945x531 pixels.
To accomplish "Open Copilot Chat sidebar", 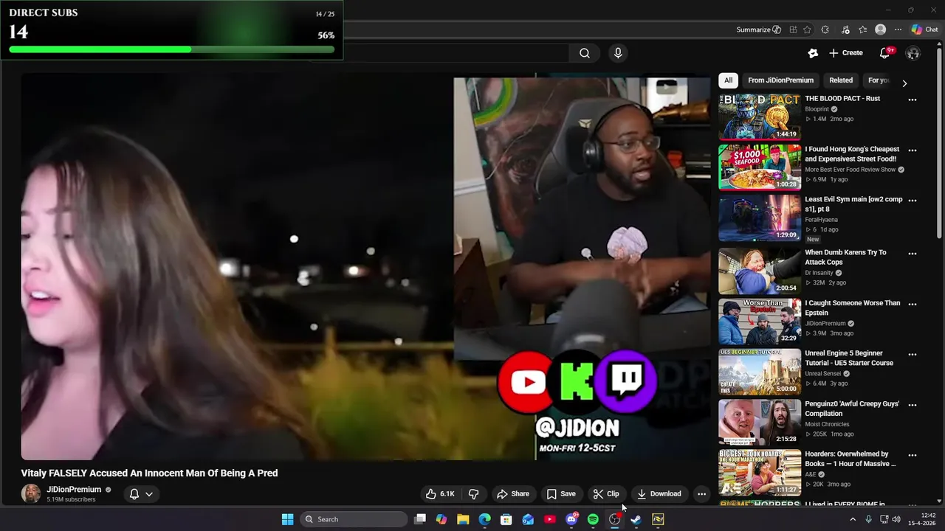I will click(x=924, y=29).
